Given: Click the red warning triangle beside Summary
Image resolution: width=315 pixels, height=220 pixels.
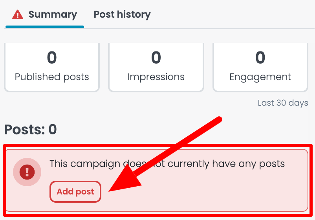Looking at the screenshot, I should coord(17,15).
